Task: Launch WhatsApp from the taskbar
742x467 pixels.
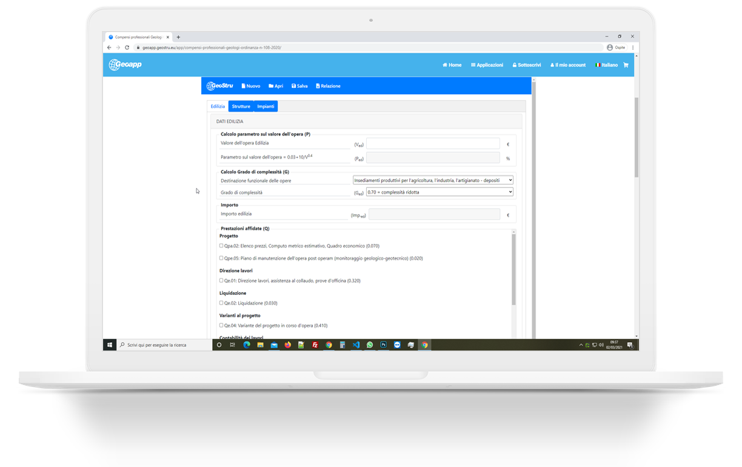Action: click(370, 344)
